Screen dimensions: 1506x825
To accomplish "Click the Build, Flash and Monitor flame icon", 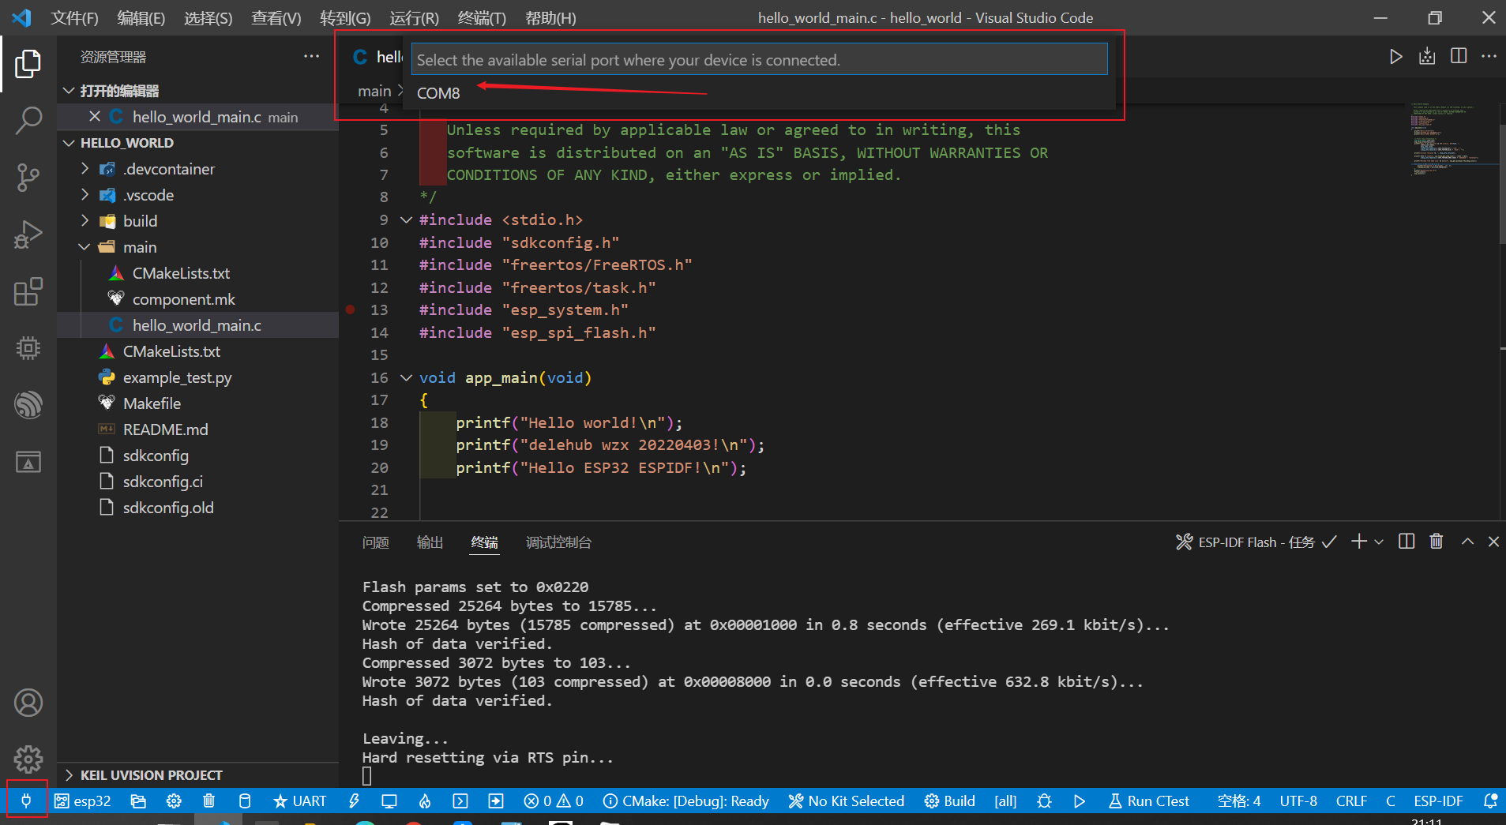I will point(425,801).
